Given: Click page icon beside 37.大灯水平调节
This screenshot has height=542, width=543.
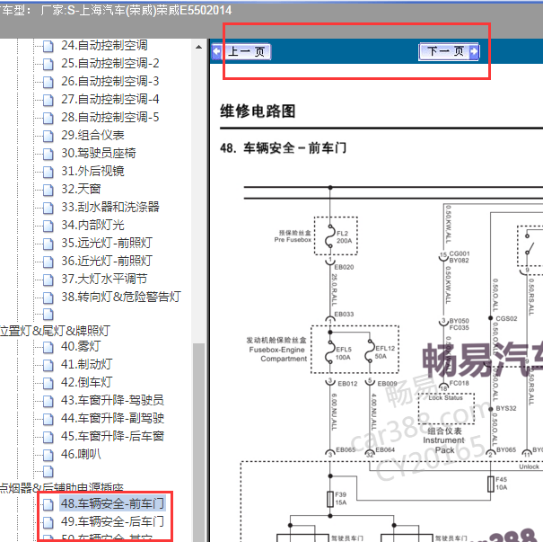Looking at the screenshot, I should (x=48, y=280).
